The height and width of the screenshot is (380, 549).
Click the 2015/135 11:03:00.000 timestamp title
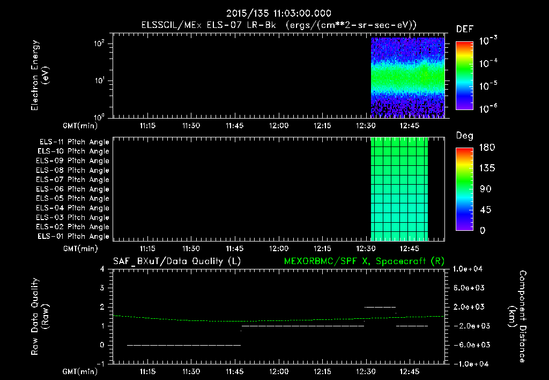click(x=279, y=13)
